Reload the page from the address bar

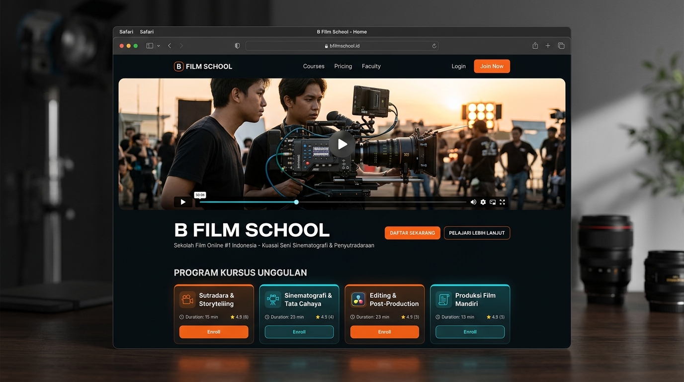click(434, 46)
